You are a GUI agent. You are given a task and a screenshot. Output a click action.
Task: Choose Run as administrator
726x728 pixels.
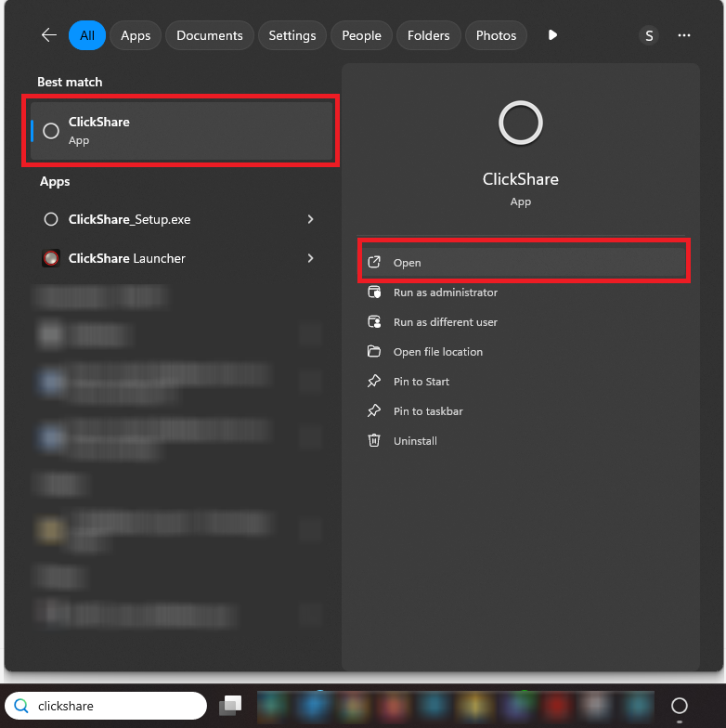point(524,292)
